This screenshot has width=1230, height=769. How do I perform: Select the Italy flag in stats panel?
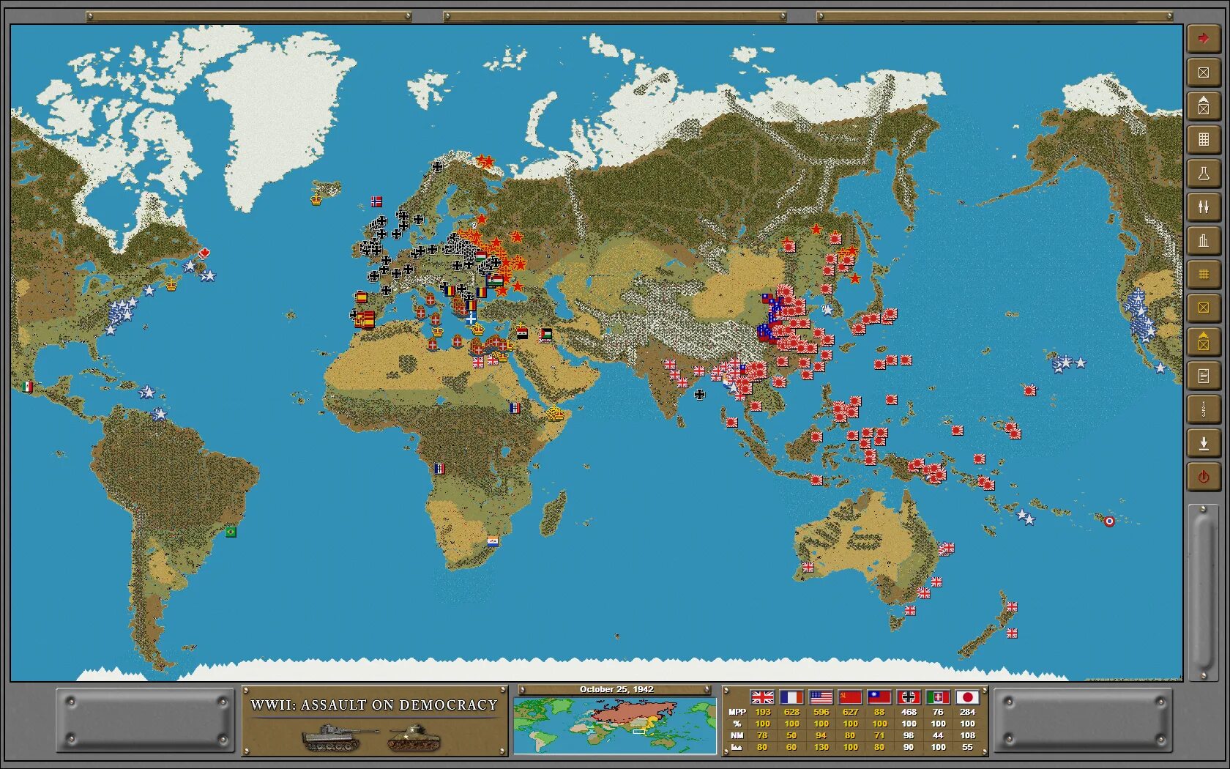coord(938,697)
